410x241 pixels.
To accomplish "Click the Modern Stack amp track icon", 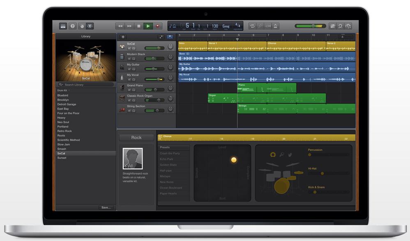I will tap(122, 57).
